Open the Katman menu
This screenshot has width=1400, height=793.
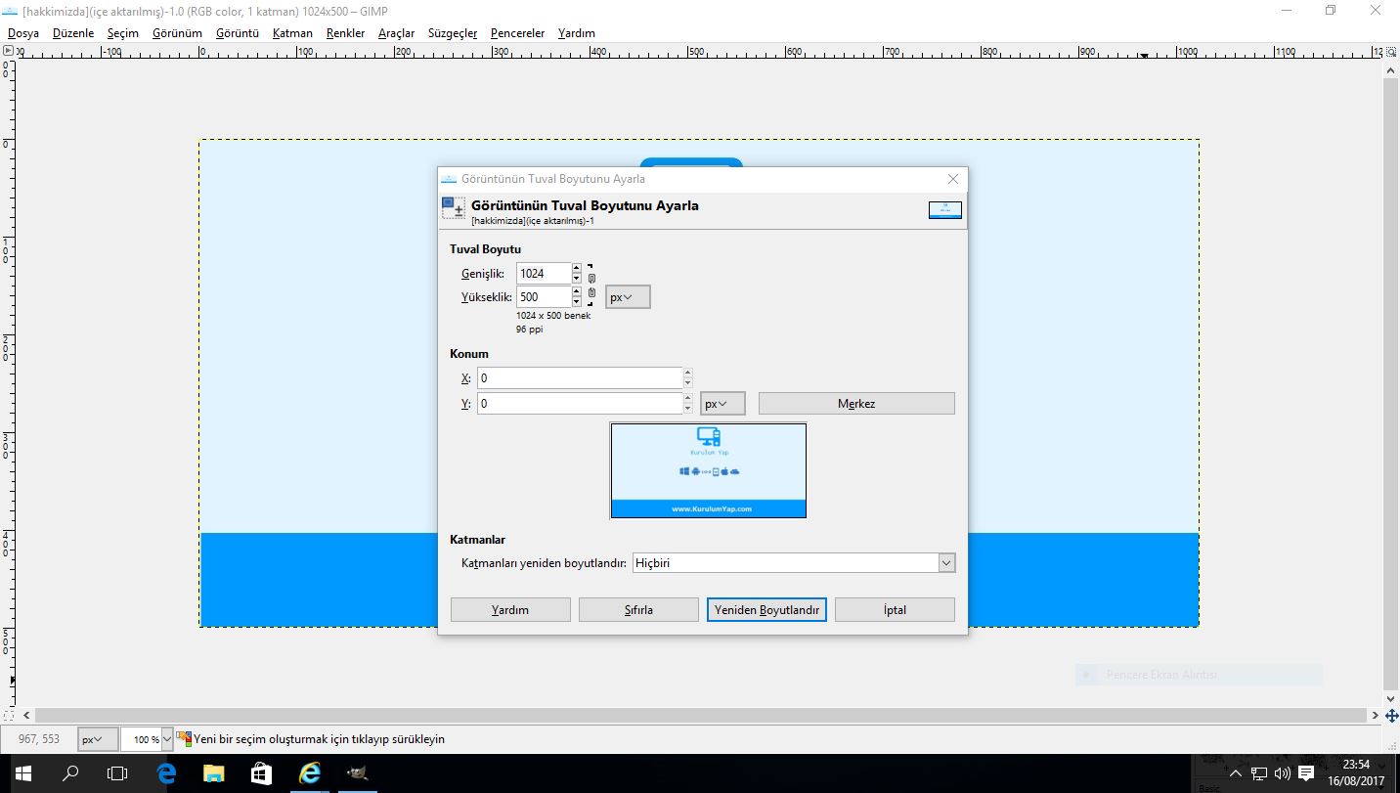click(292, 33)
